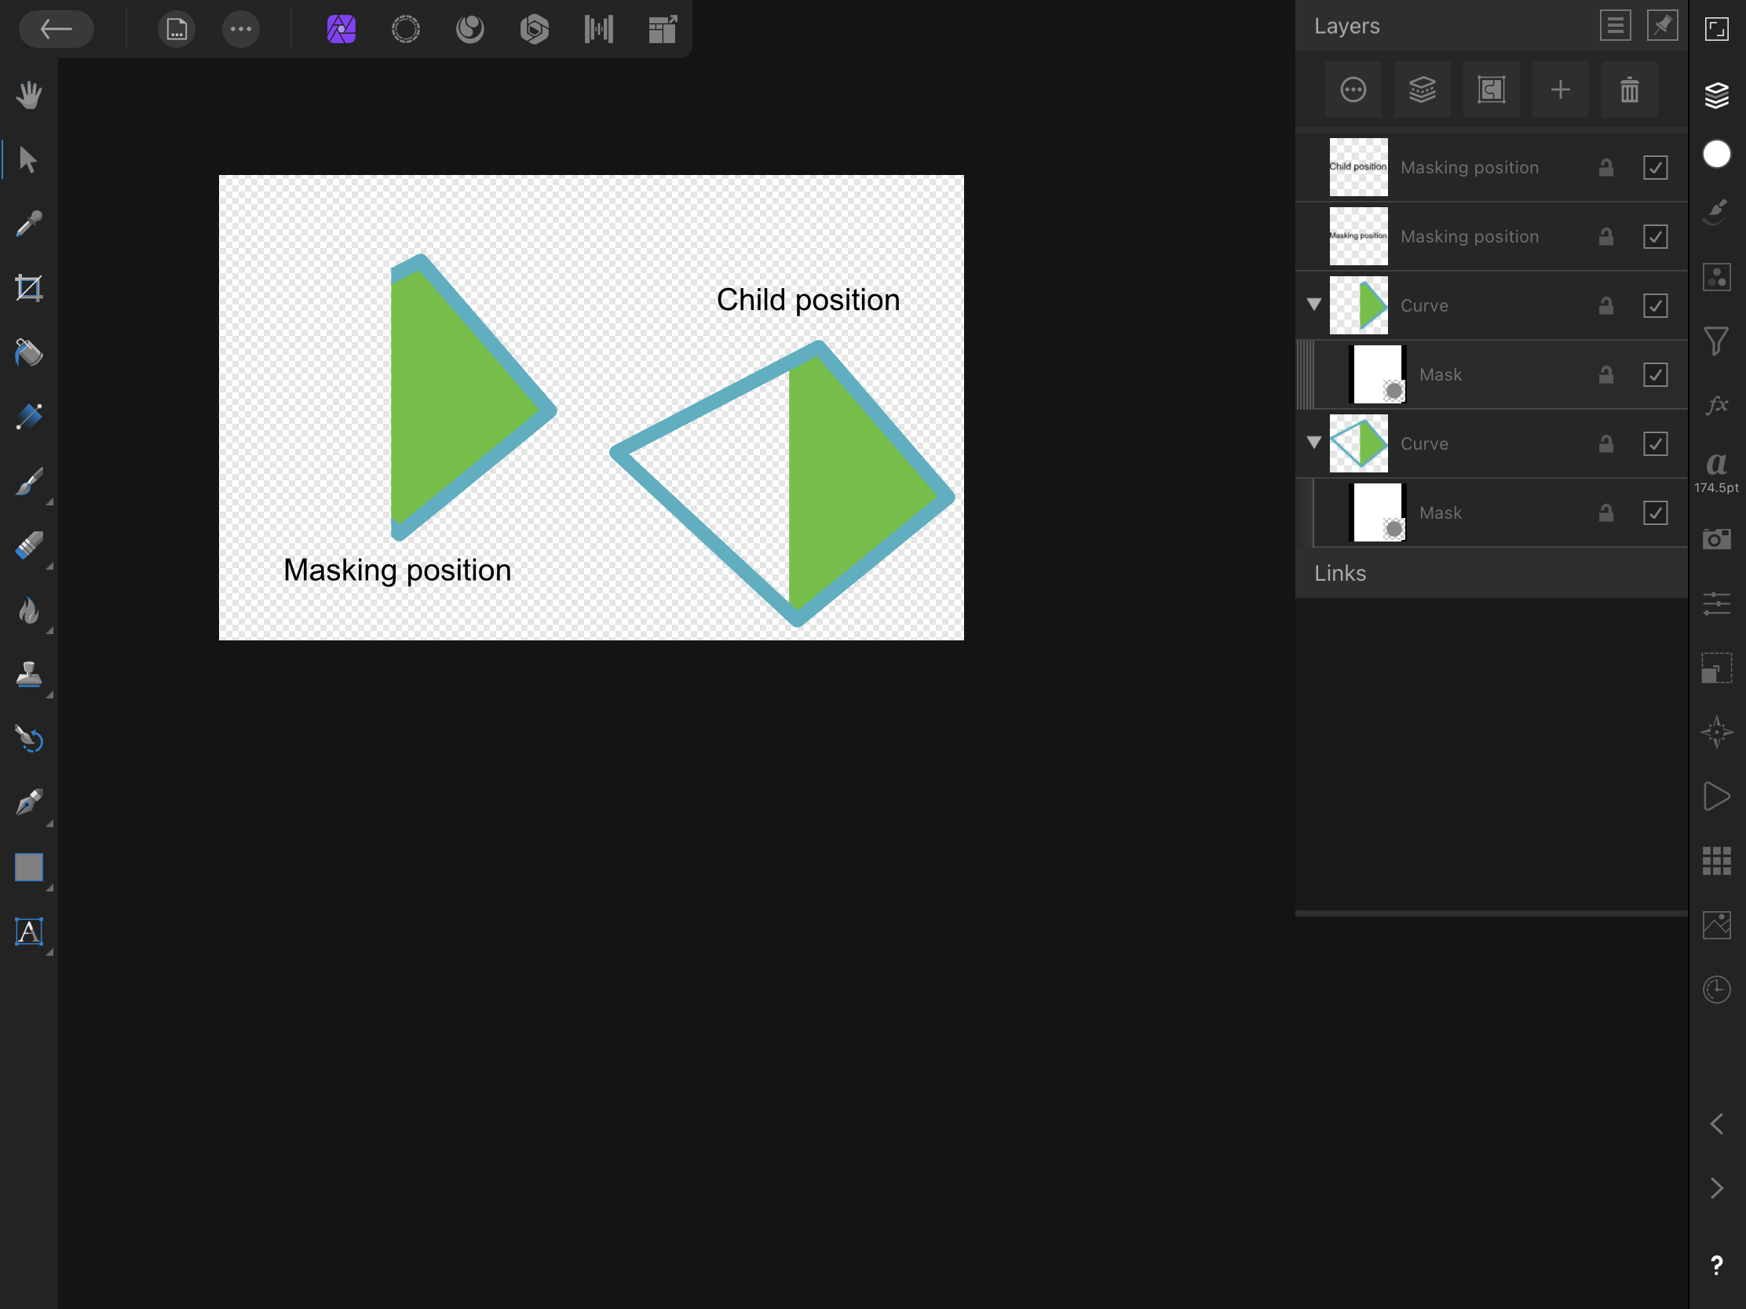Select the Pen tool
Screen dimensions: 1746x1309
(x=29, y=804)
